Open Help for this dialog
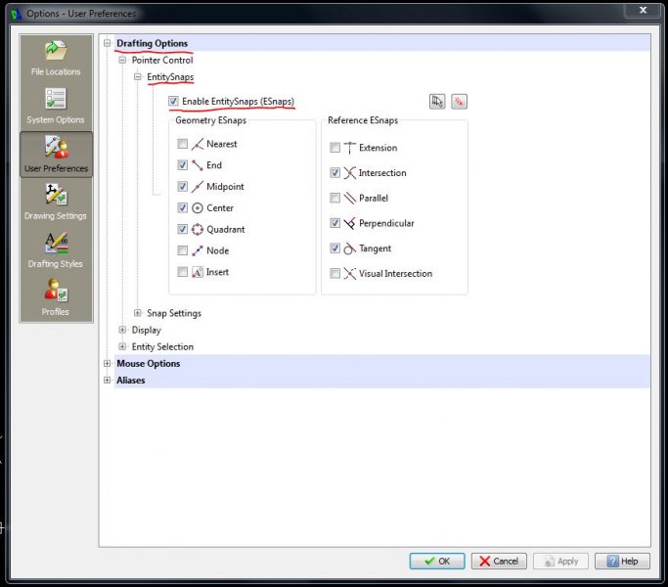Image resolution: width=668 pixels, height=587 pixels. [622, 561]
